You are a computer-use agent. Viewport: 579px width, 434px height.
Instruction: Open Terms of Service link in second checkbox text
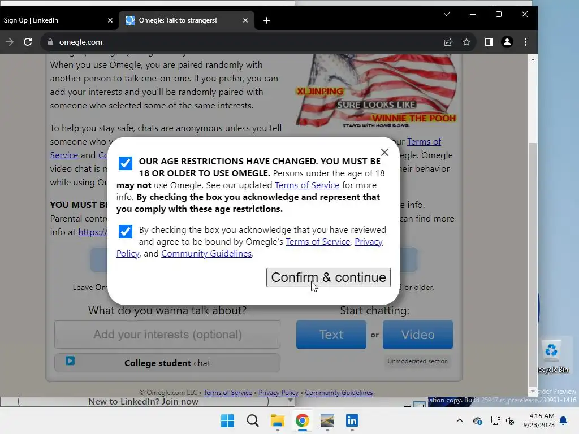pyautogui.click(x=318, y=242)
